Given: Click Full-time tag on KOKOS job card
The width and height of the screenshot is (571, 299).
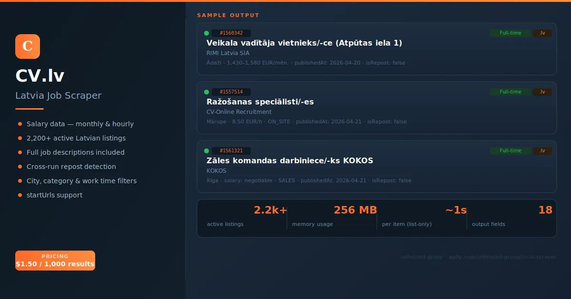Looking at the screenshot, I should pyautogui.click(x=510, y=151).
